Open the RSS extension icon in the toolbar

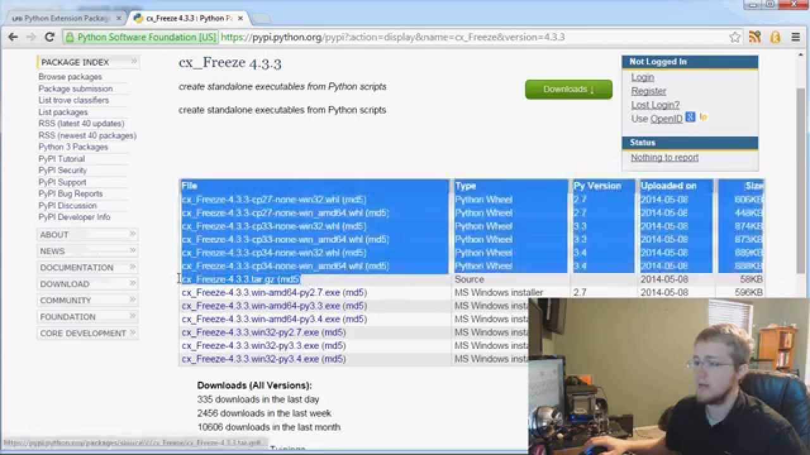pos(754,37)
